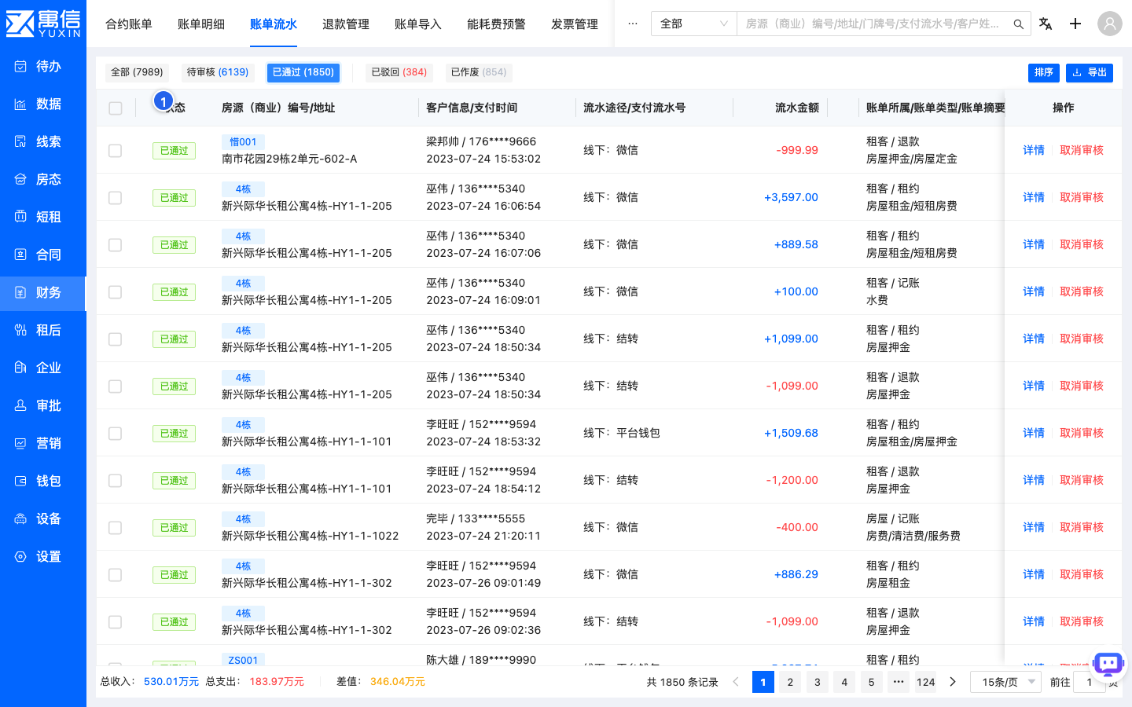Click the pagination ellipsis jump button

click(x=899, y=682)
